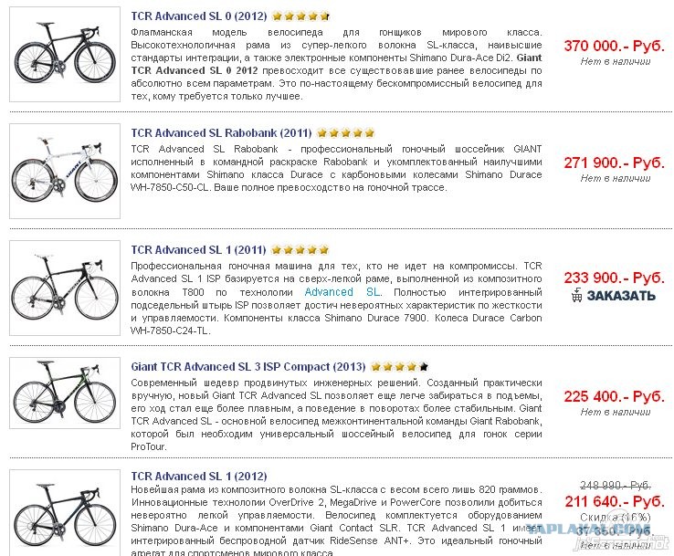
Task: Click star rating of TCR Advanced SL 0 (2012)
Action: (300, 16)
